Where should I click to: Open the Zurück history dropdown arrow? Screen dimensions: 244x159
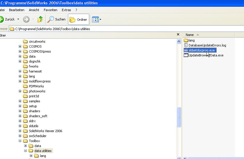tap(18, 19)
